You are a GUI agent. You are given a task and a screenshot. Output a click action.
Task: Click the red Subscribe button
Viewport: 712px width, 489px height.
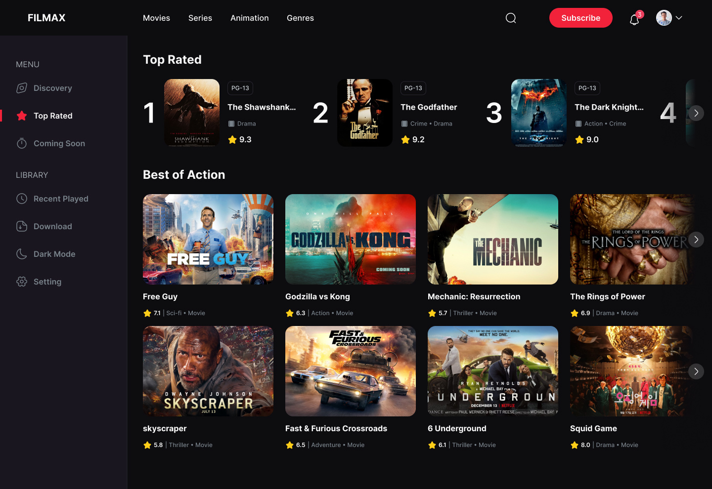point(581,18)
